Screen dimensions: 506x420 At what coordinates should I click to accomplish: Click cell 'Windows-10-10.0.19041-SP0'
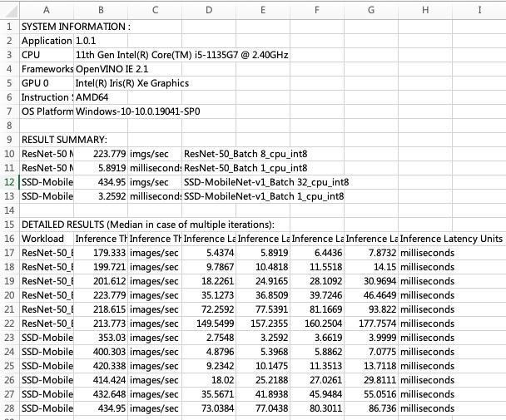coord(138,111)
